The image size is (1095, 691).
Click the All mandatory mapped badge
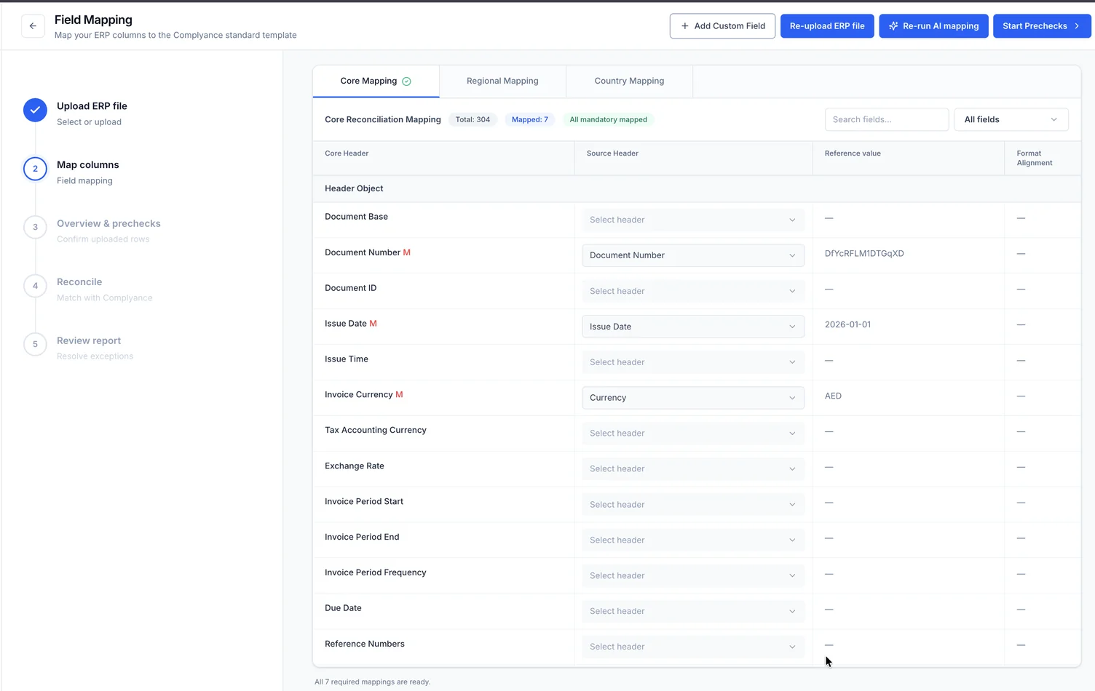(608, 119)
